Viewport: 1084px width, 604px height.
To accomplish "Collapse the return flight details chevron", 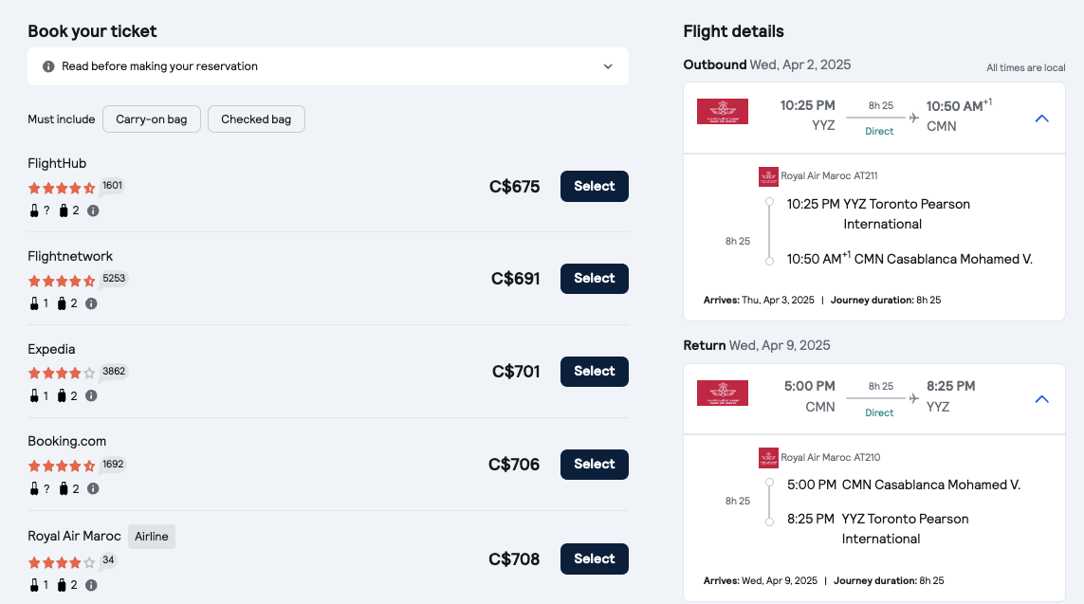I will pos(1042,399).
